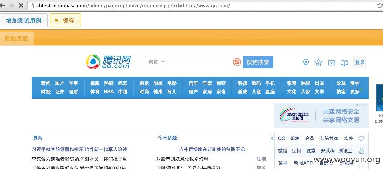Select the 原始页面 tab
383x169 pixels.
click(x=17, y=39)
